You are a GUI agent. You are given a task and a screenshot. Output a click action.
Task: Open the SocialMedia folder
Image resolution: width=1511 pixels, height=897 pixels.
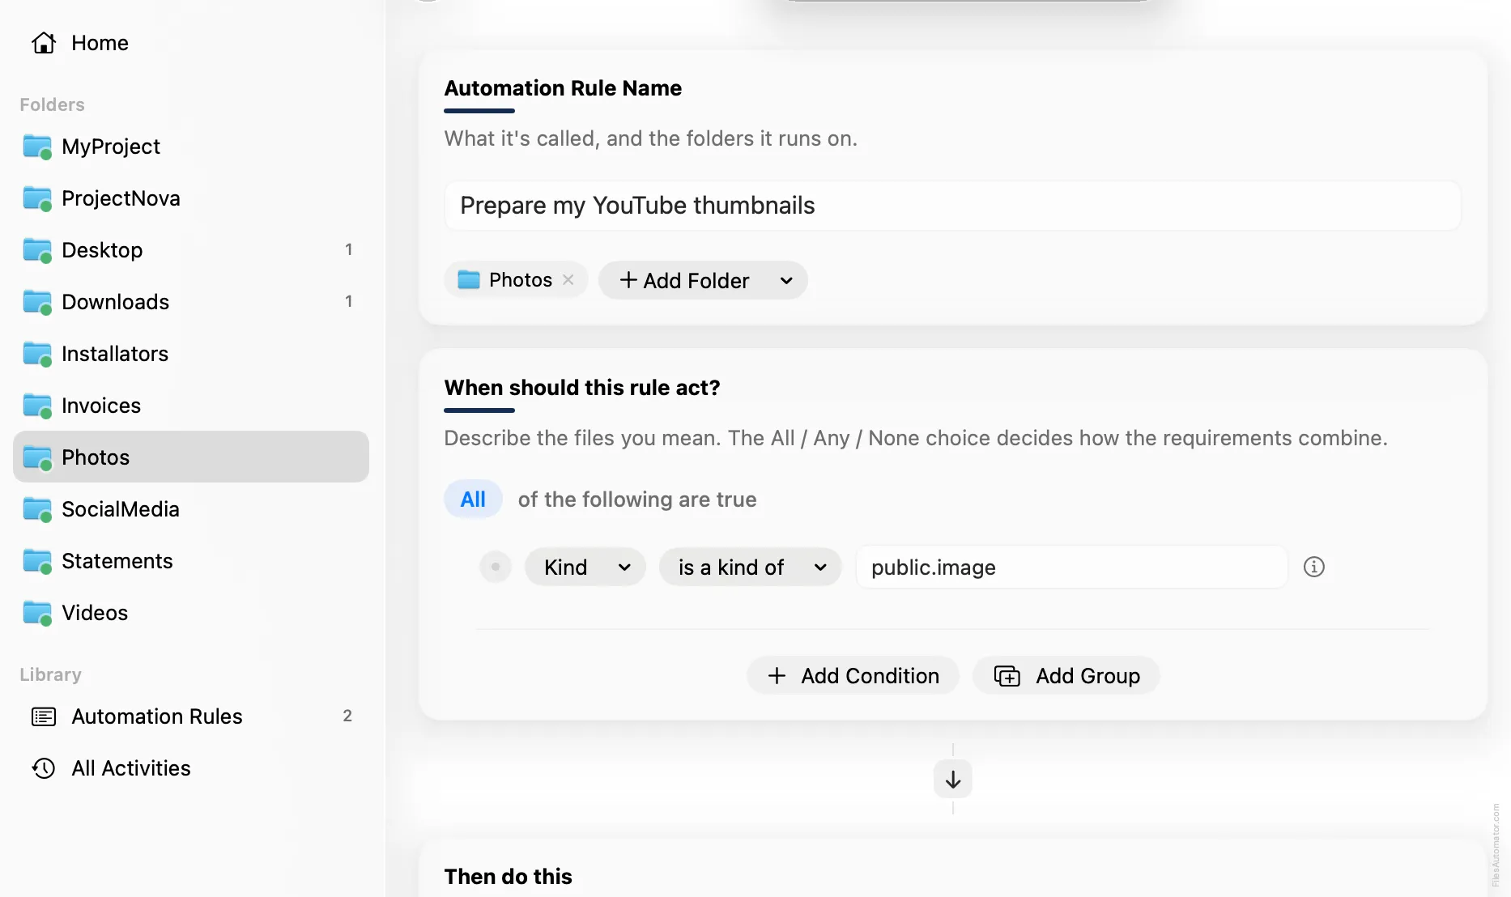pyautogui.click(x=191, y=509)
